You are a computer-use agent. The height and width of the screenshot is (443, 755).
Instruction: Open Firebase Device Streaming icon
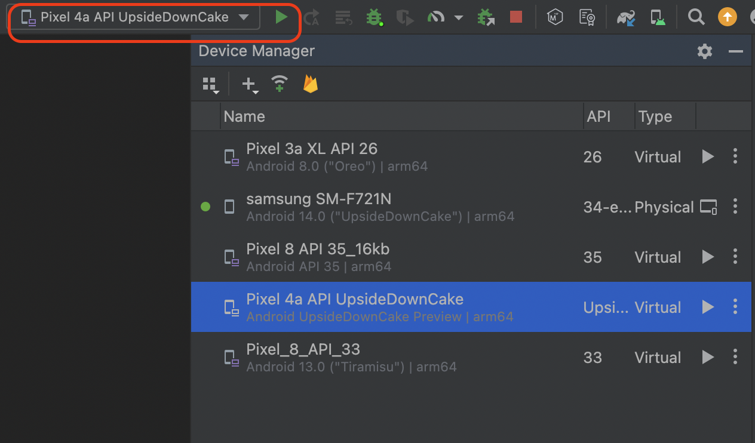(310, 84)
